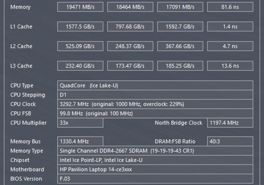Click the Memory Bus 1330.4 MHz field
Screen dimensions: 264x185
[80, 142]
